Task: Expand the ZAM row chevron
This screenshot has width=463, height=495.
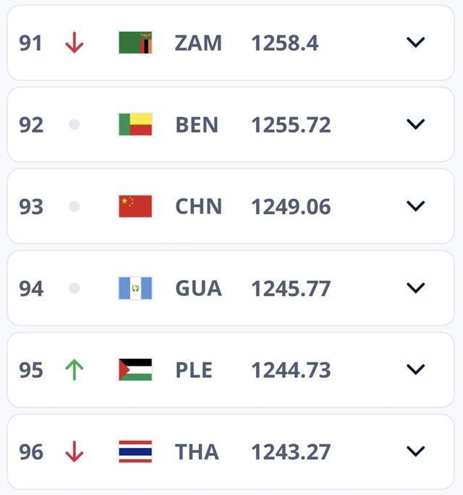Action: (x=415, y=43)
